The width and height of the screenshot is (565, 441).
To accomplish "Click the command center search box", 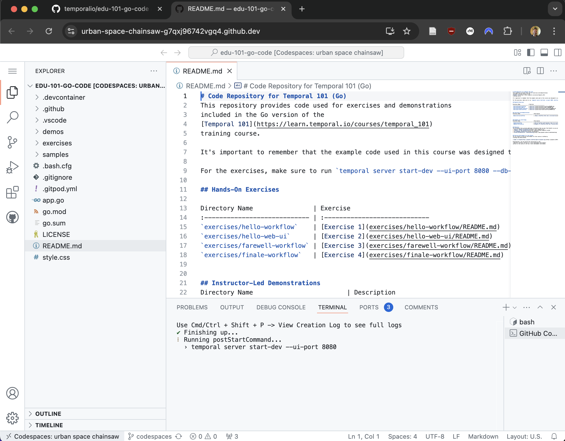I will [x=296, y=53].
